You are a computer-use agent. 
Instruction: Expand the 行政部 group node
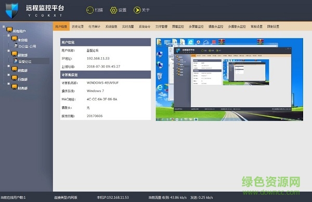[8, 75]
